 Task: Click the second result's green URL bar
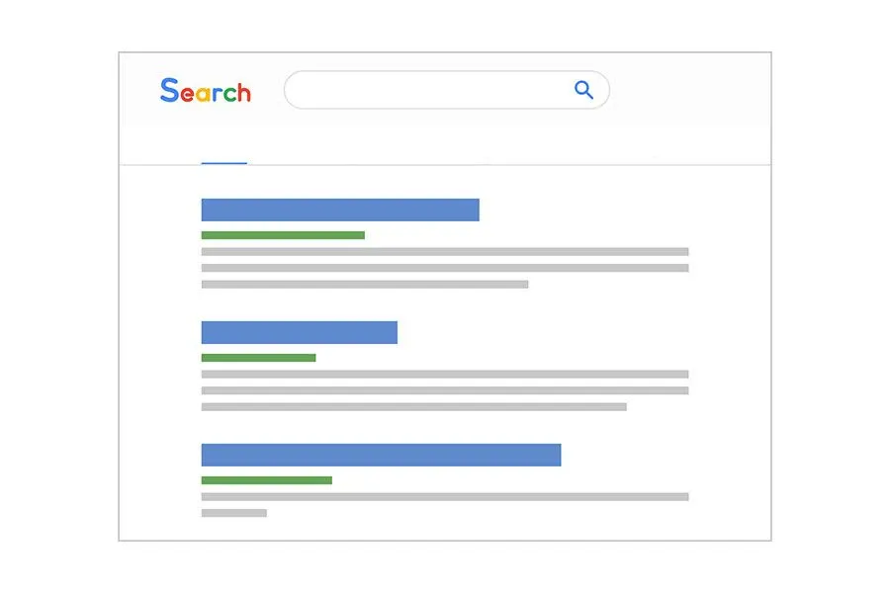click(258, 358)
